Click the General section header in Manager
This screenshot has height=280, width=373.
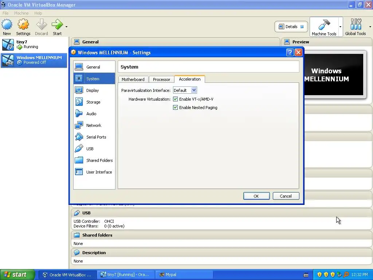(175, 42)
